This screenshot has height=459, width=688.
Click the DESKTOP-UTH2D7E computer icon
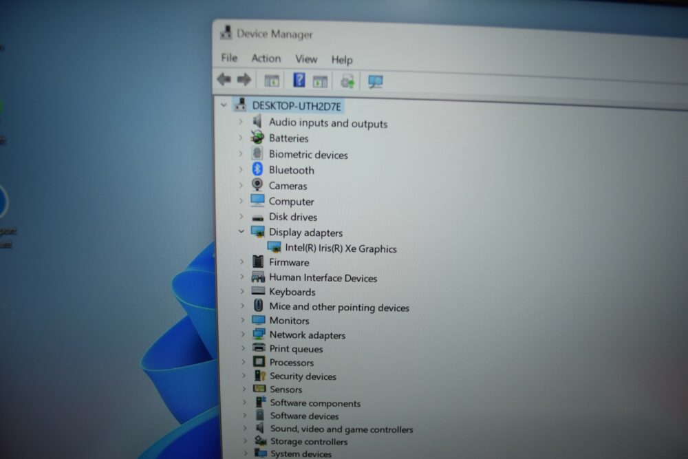240,105
